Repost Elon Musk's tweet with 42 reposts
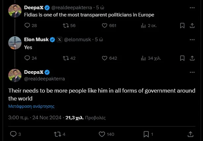 click(x=65, y=58)
